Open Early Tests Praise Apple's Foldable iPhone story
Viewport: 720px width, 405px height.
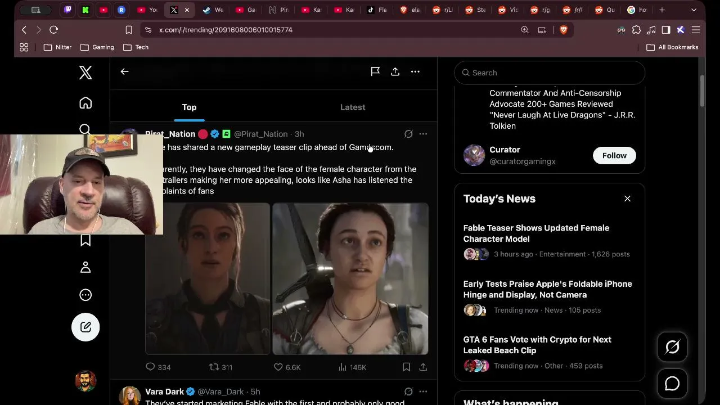548,289
